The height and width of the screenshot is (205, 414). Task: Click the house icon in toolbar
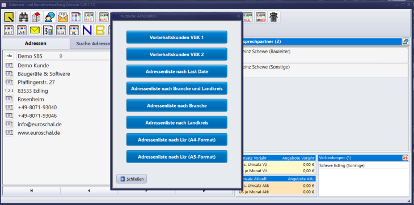pyautogui.click(x=36, y=17)
